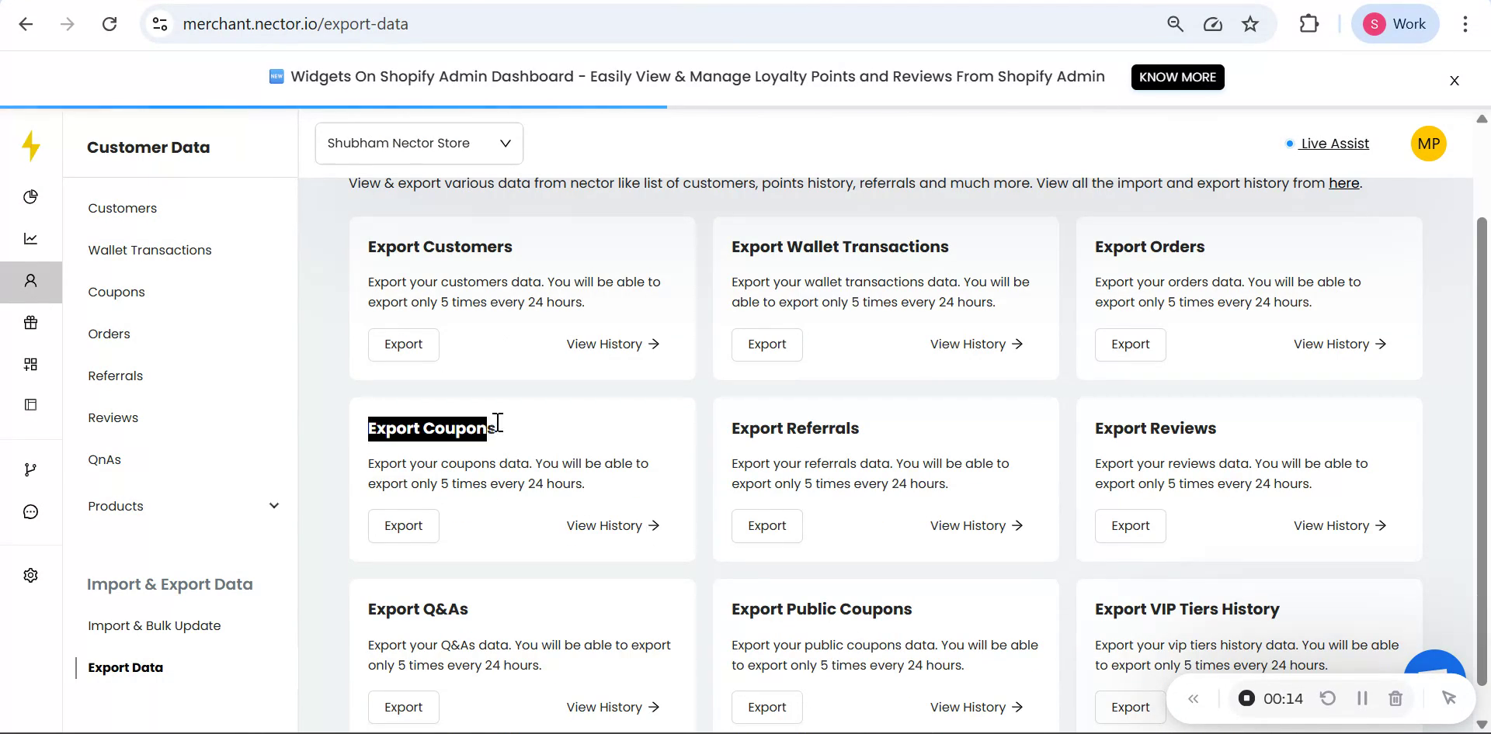Open the line graph analytics icon
Screen dimensions: 1491x734
(x=31, y=239)
